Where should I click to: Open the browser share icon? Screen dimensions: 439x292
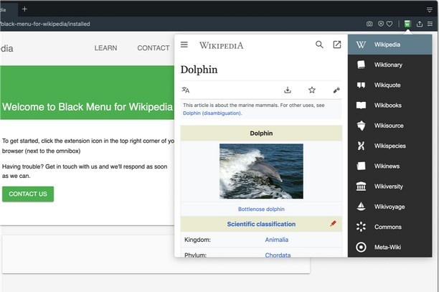coord(420,24)
